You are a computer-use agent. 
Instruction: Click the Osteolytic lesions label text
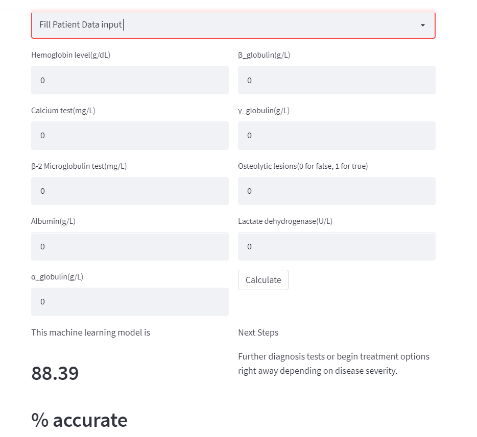point(303,166)
